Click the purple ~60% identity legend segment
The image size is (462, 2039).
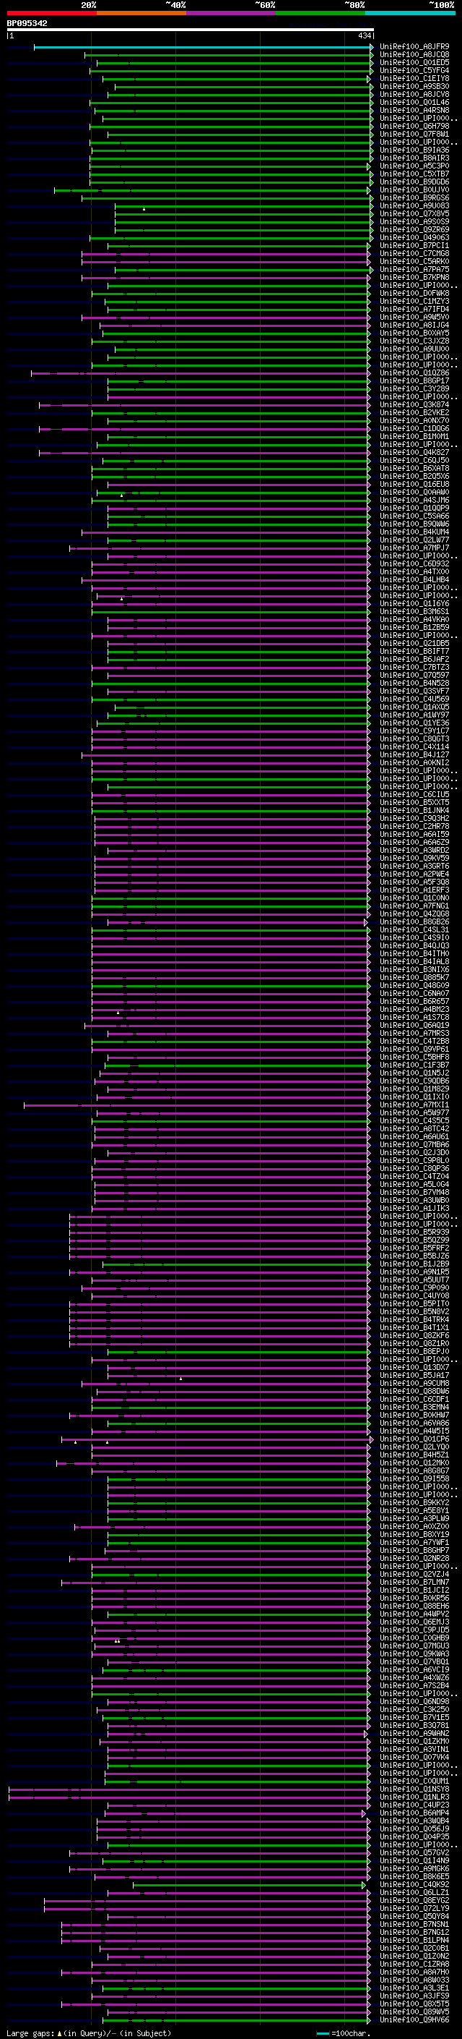click(232, 13)
